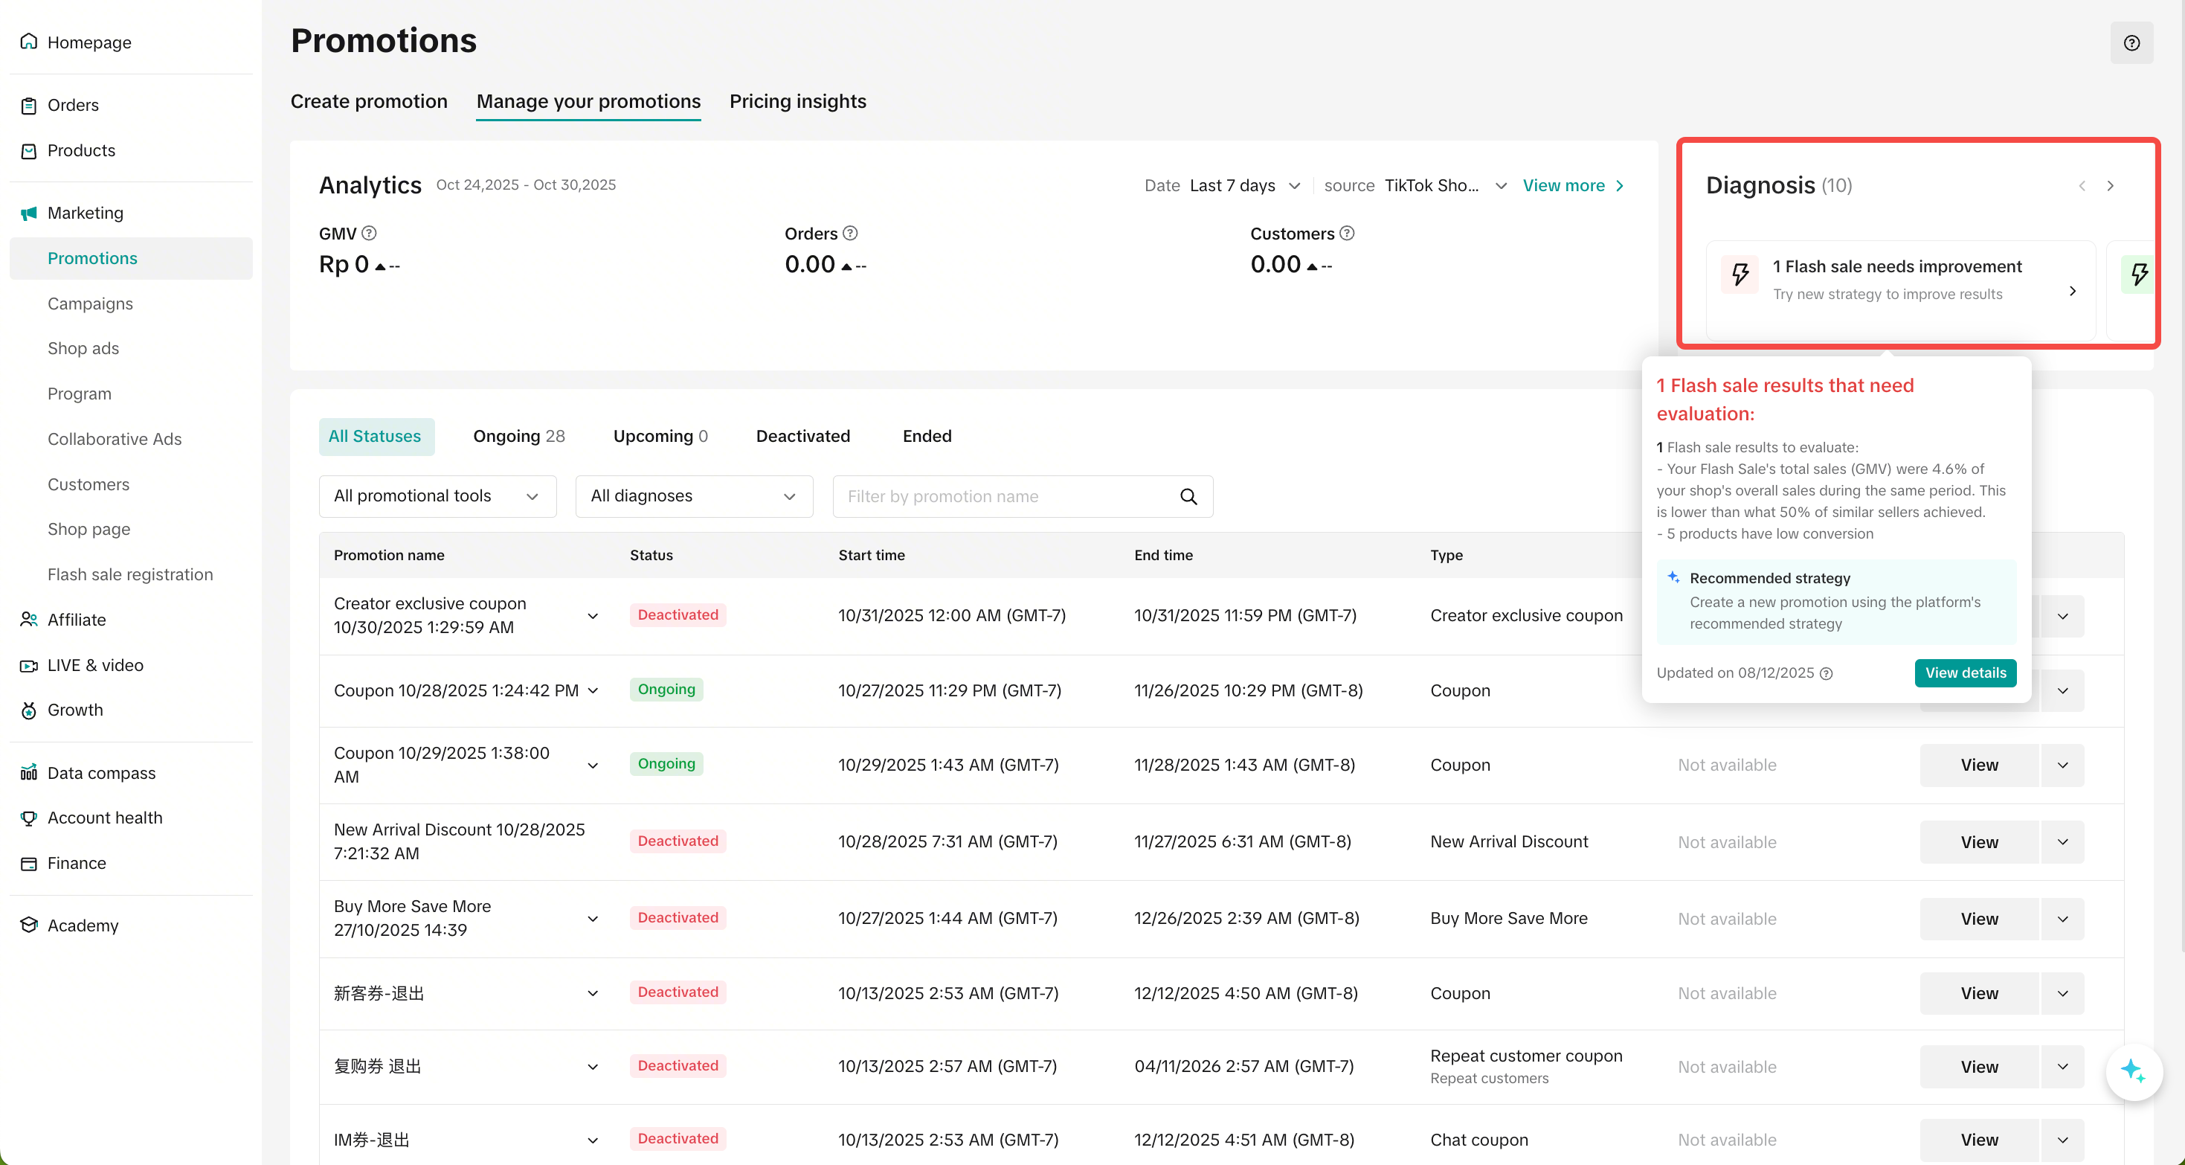2185x1165 pixels.
Task: Open the All promotional tools dropdown
Action: pos(437,496)
